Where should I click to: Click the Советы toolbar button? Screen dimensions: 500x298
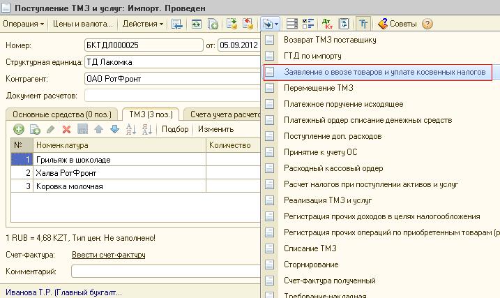click(397, 24)
